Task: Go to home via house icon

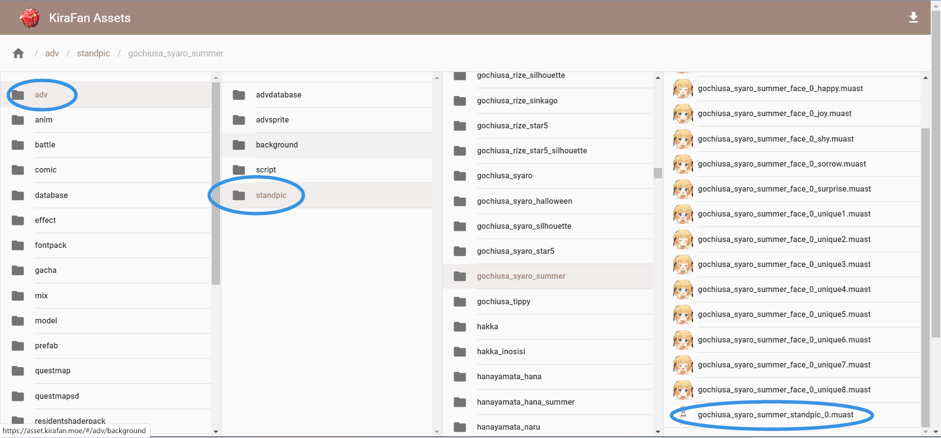Action: 19,53
